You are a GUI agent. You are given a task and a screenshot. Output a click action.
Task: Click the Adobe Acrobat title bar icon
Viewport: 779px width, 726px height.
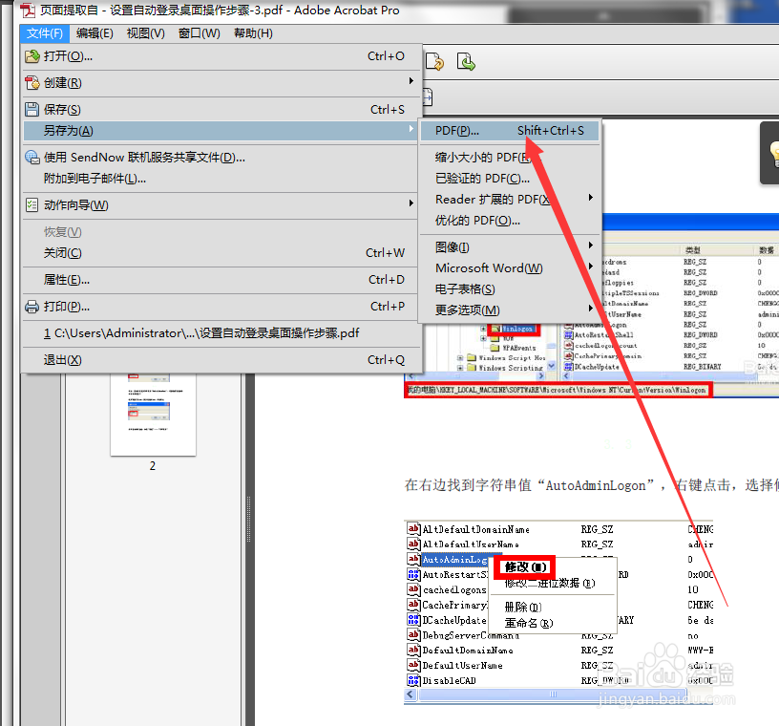point(28,10)
